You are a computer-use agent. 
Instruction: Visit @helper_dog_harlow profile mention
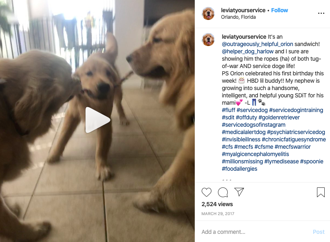tap(248, 51)
